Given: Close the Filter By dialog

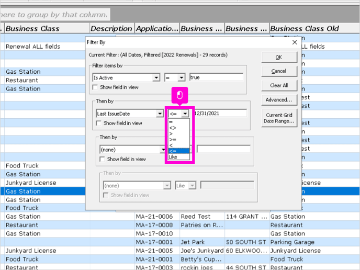Looking at the screenshot, I should click(295, 42).
